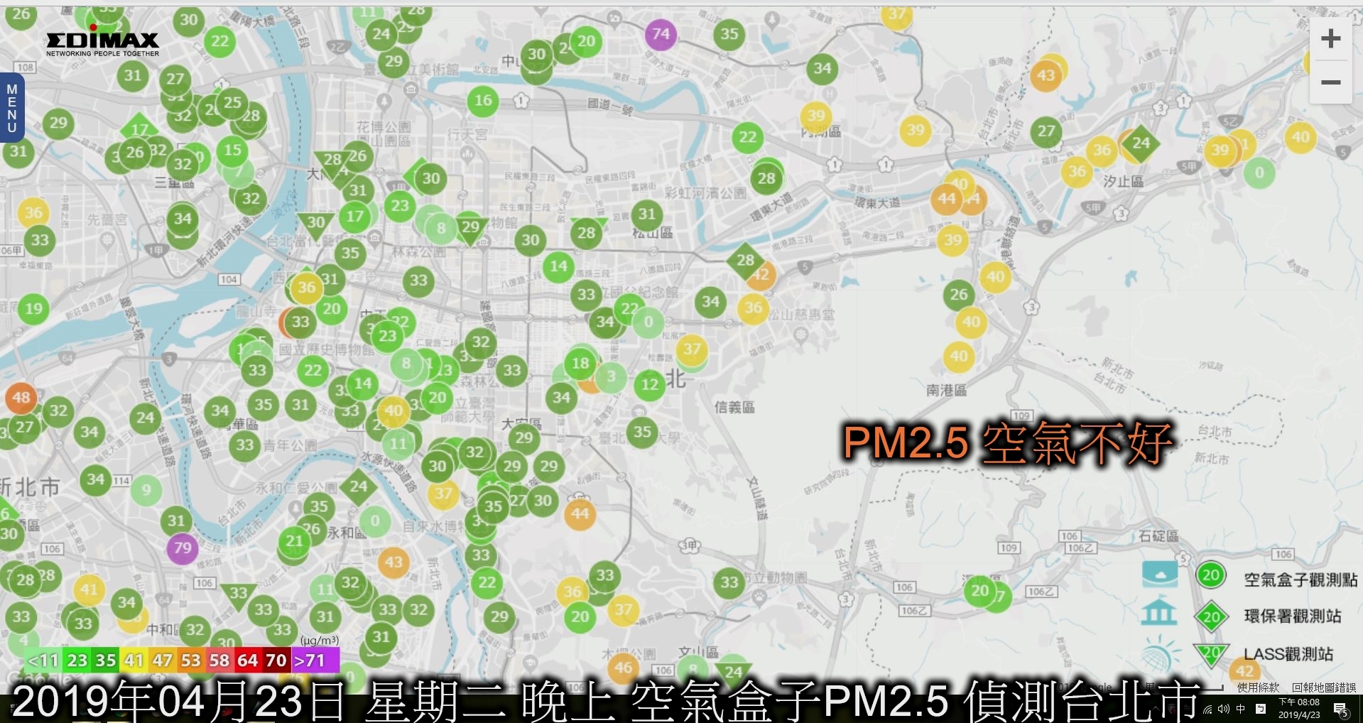Open the 使用條款 terms link
Screen dimensions: 1363x723
(1258, 687)
